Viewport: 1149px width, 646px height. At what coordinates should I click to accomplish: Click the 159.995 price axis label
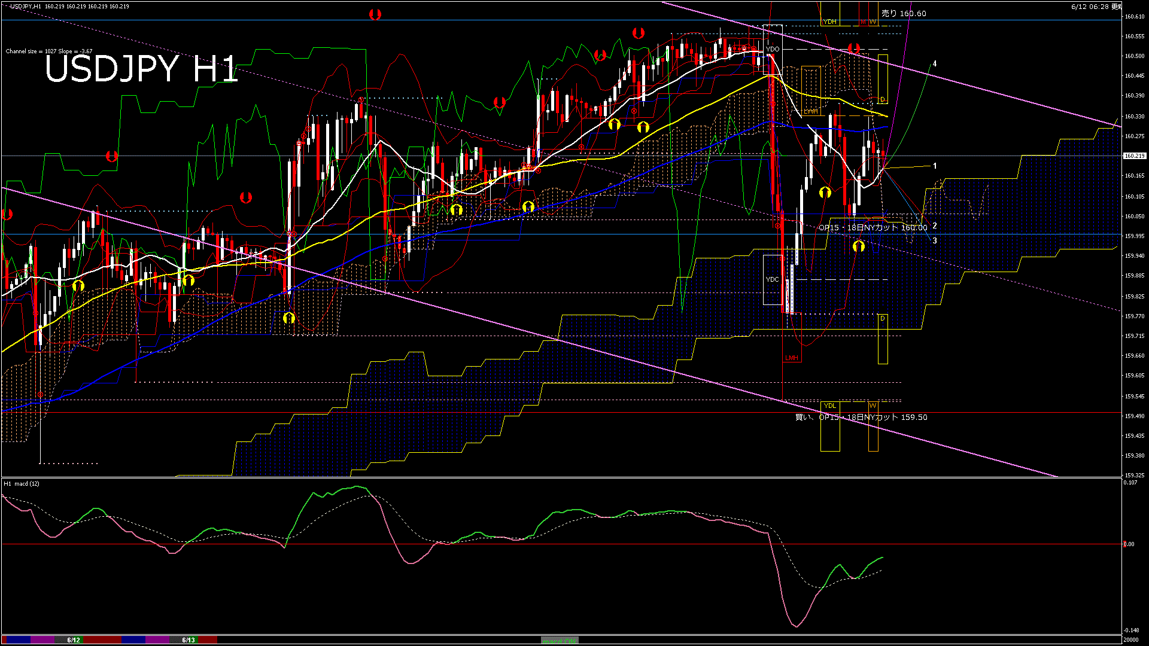[x=1134, y=236]
